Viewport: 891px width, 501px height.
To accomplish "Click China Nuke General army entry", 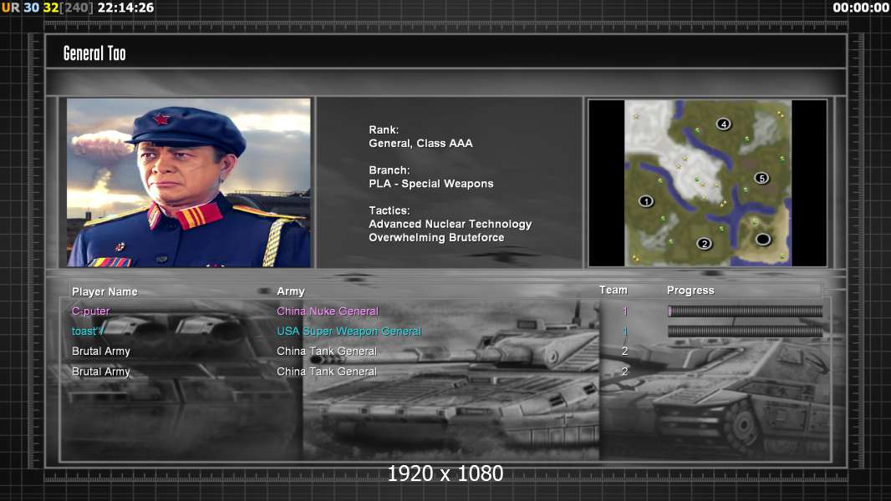I will pyautogui.click(x=328, y=311).
